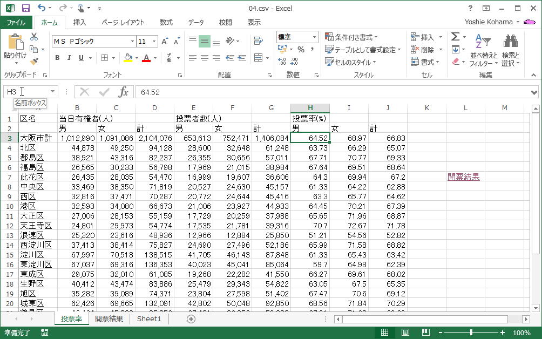Open the font size dropdown
Screen dimensions: 542x339
point(154,42)
